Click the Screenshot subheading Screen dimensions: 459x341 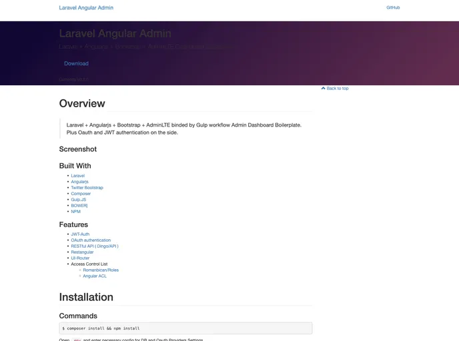(78, 149)
